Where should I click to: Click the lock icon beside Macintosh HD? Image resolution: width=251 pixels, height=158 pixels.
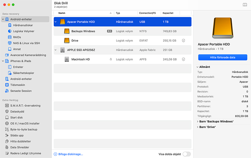point(111,59)
